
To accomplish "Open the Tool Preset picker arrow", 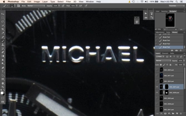I will point(8,6).
